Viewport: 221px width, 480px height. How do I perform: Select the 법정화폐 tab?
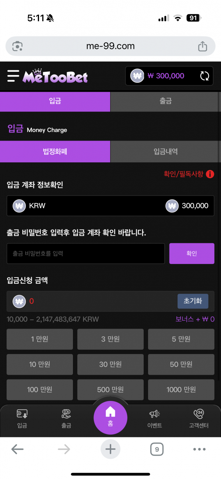(x=55, y=151)
